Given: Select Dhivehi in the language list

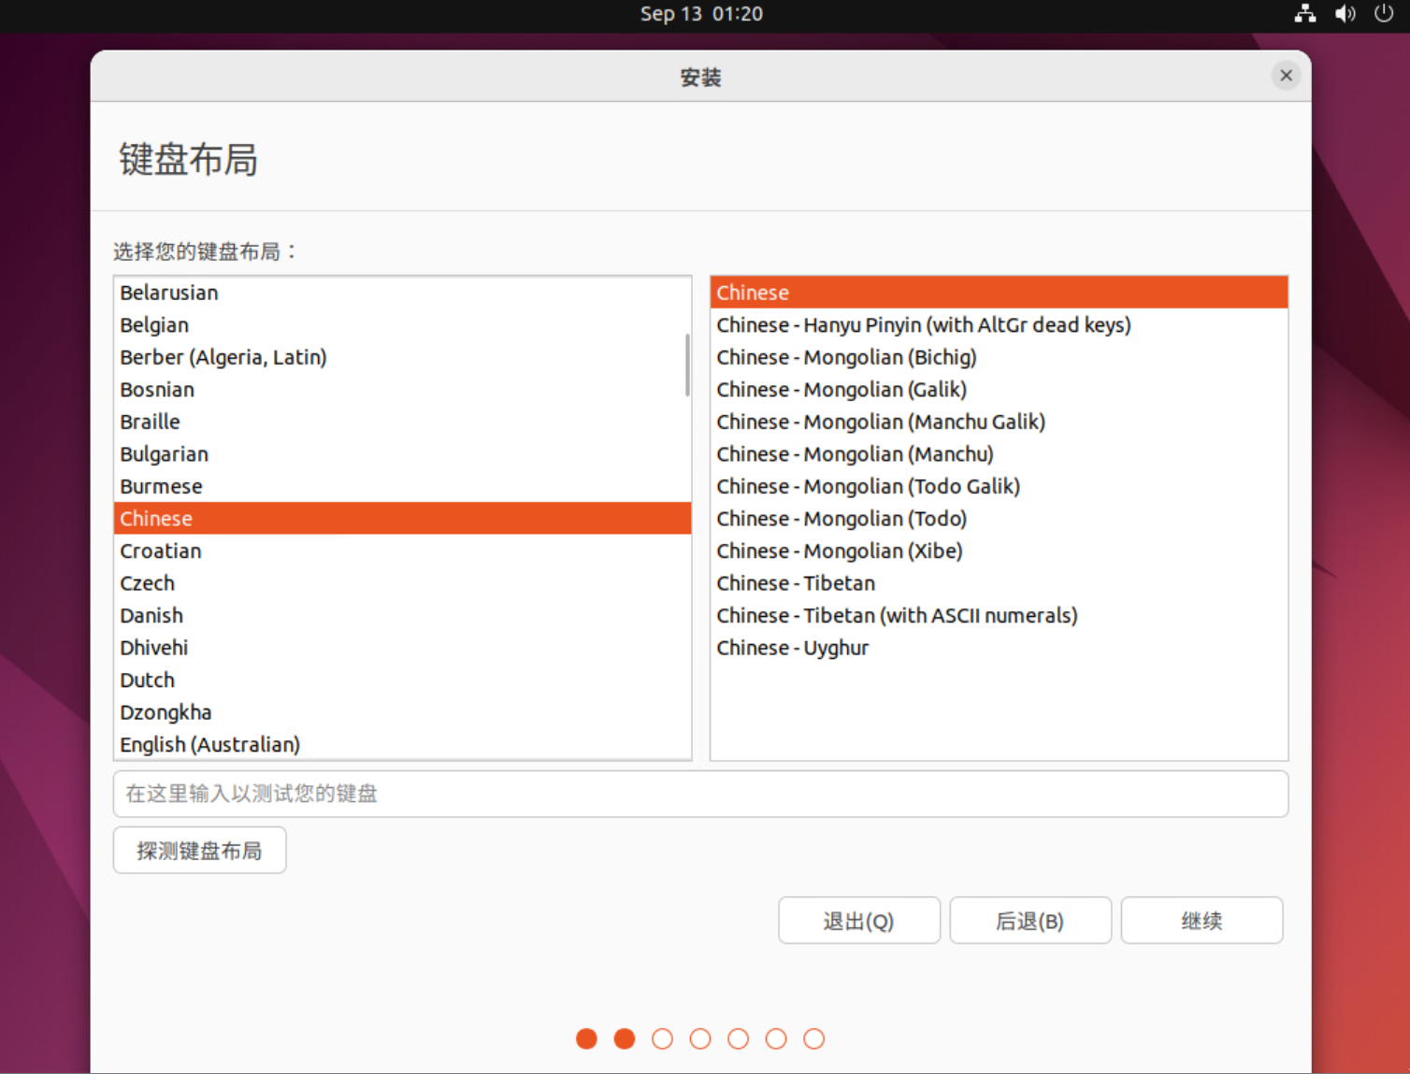Looking at the screenshot, I should 402,648.
